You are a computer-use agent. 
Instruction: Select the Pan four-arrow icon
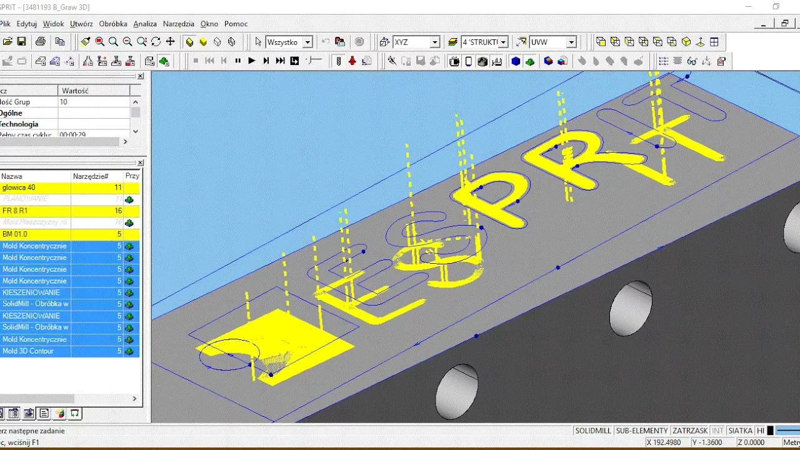(x=170, y=42)
